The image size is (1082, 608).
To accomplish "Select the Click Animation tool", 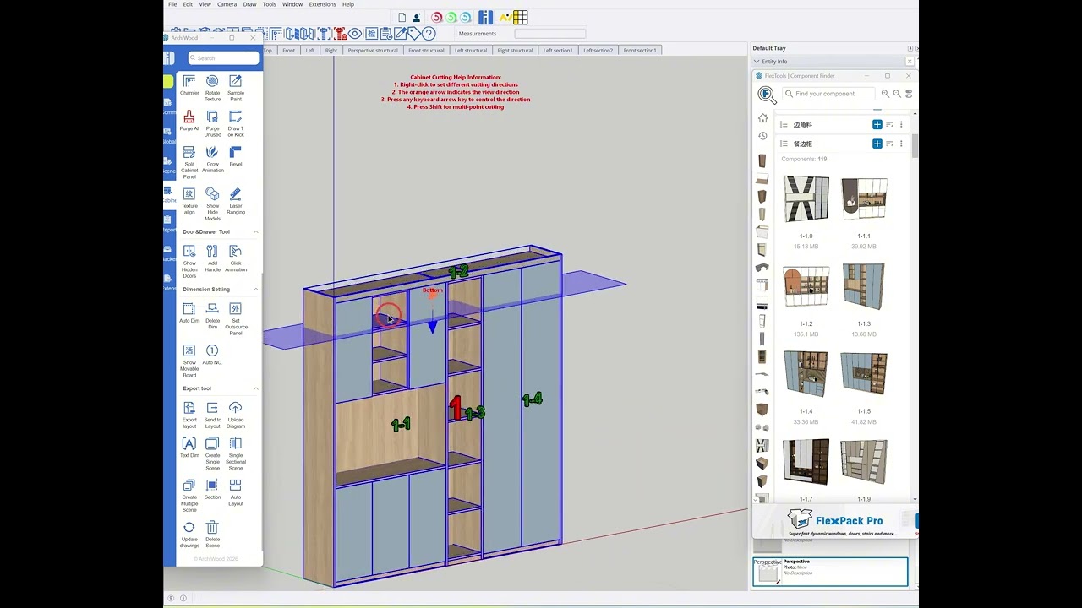I will [236, 258].
